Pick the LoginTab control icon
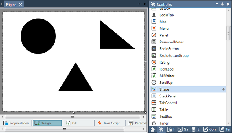 154,15
